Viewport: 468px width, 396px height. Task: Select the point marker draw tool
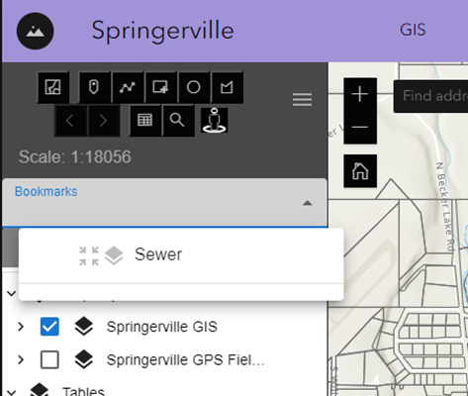point(94,87)
